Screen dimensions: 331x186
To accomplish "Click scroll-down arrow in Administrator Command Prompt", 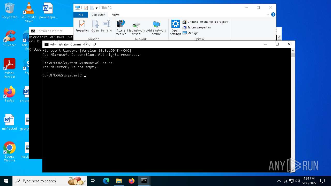I will tap(293, 170).
